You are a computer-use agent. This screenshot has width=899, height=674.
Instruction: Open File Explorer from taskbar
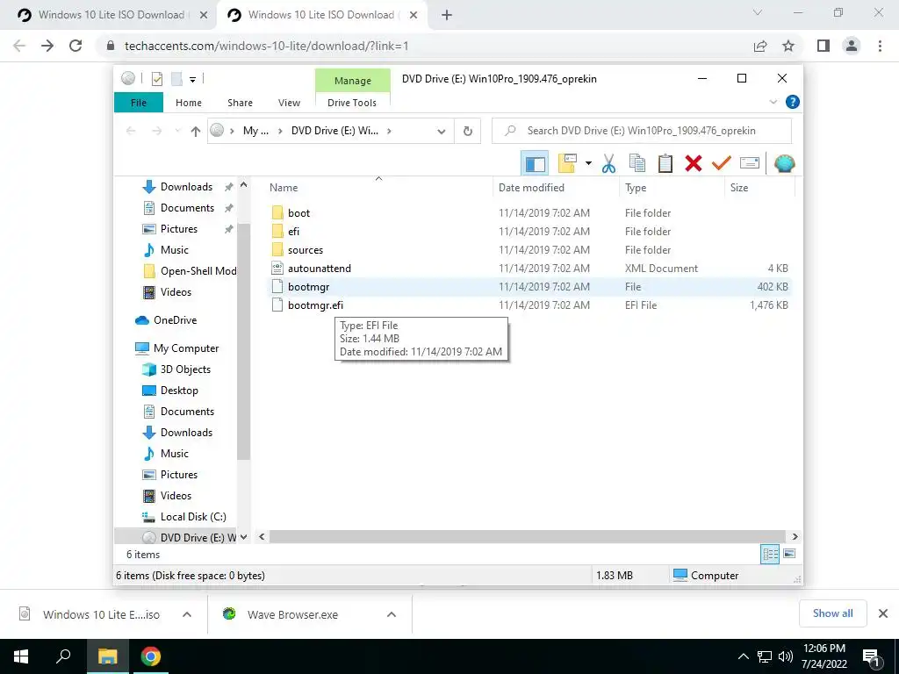(107, 656)
